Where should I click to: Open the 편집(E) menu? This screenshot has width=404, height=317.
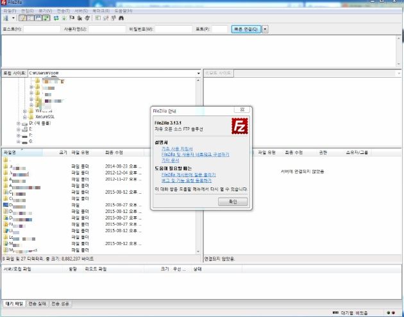coord(28,11)
